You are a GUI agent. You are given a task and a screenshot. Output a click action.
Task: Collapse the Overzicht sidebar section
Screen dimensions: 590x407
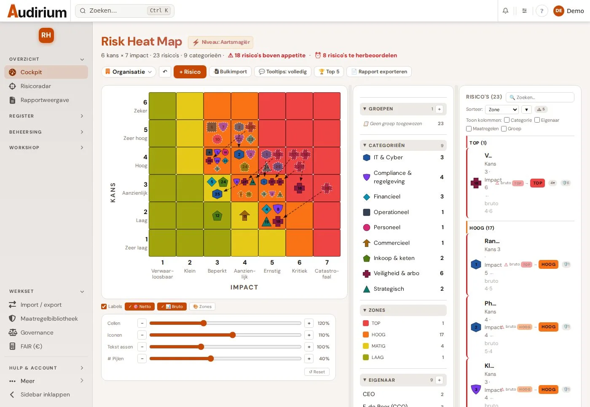tap(46, 59)
